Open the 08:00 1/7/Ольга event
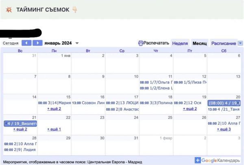 [x=156, y=82]
